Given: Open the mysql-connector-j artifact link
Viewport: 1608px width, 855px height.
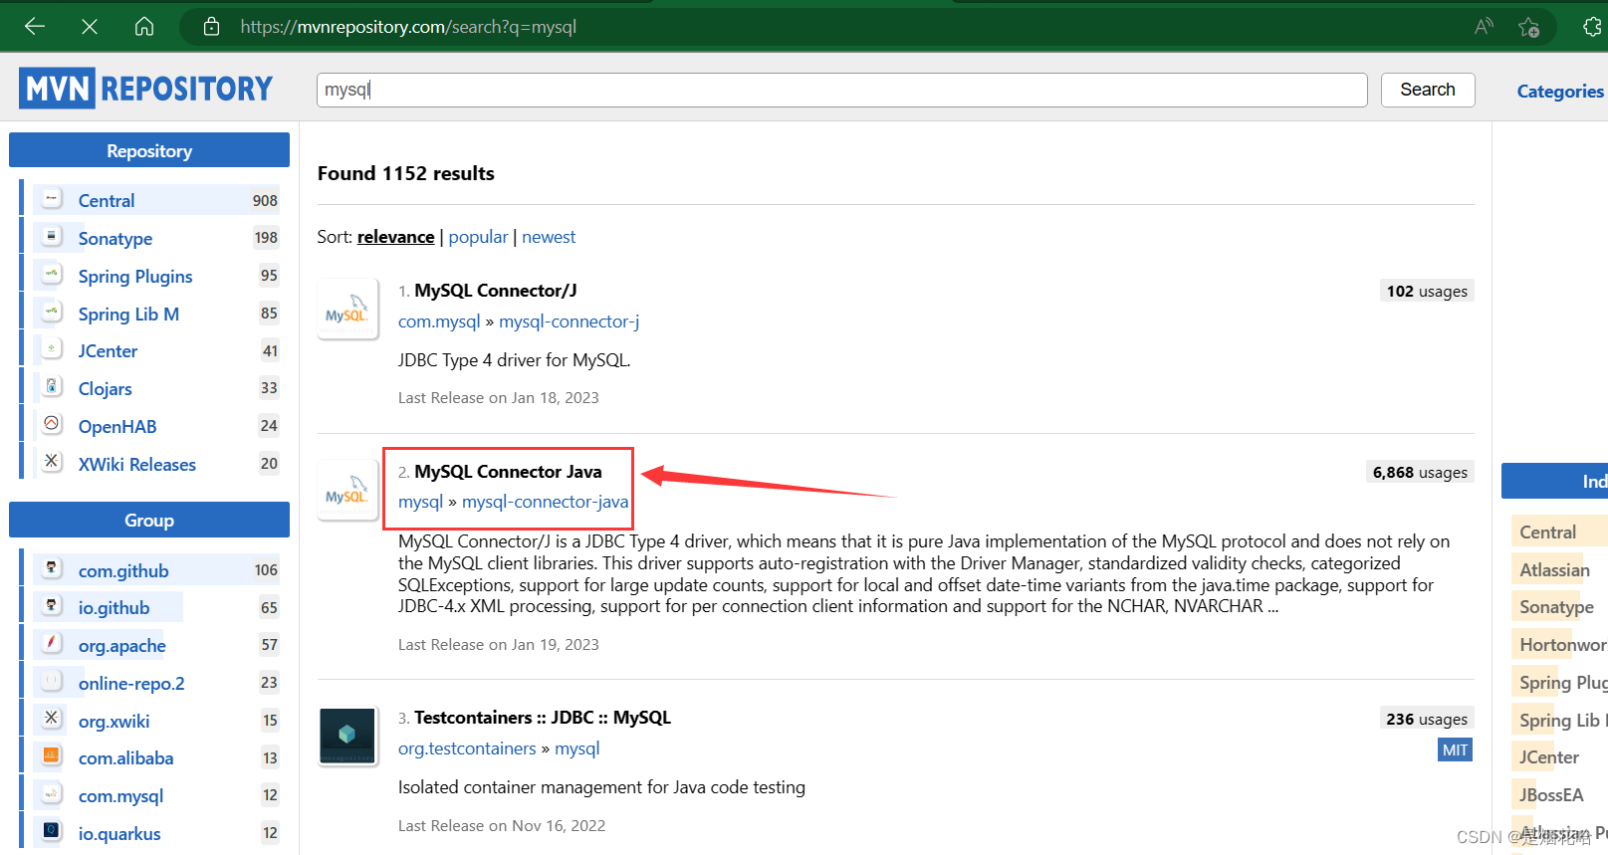Looking at the screenshot, I should pos(569,321).
